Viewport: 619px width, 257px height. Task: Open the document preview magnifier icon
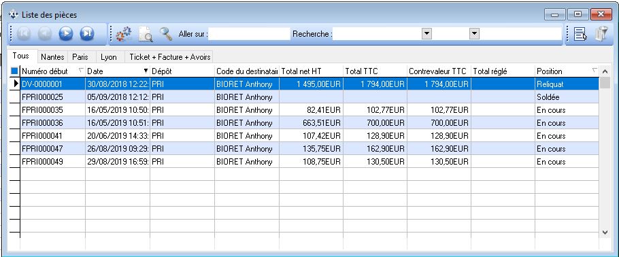coord(146,34)
